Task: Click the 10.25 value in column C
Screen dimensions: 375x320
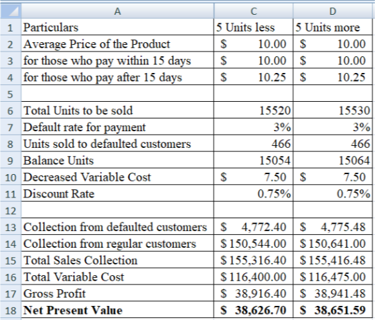Action: [254, 77]
